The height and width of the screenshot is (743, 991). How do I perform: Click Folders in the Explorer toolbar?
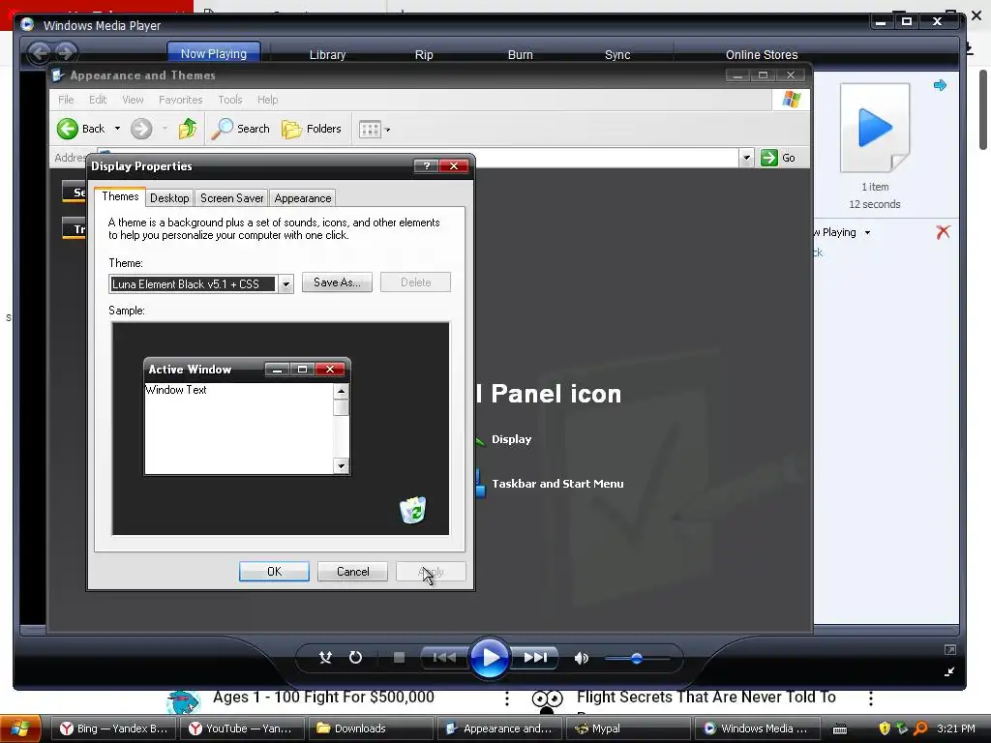click(312, 129)
